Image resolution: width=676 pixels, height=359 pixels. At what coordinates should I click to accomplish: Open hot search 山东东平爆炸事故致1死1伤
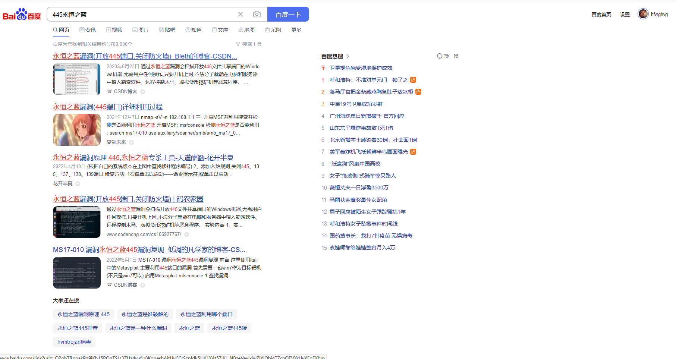[361, 128]
